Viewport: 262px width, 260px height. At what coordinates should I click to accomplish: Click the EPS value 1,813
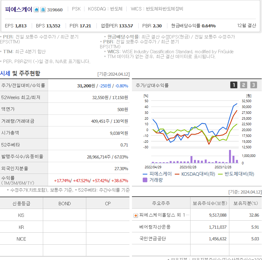[21, 26]
